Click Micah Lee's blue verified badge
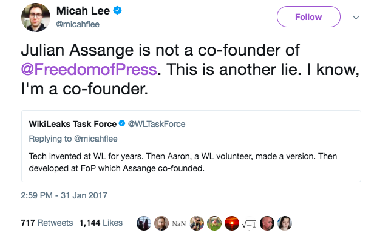The image size is (377, 236). (x=117, y=11)
